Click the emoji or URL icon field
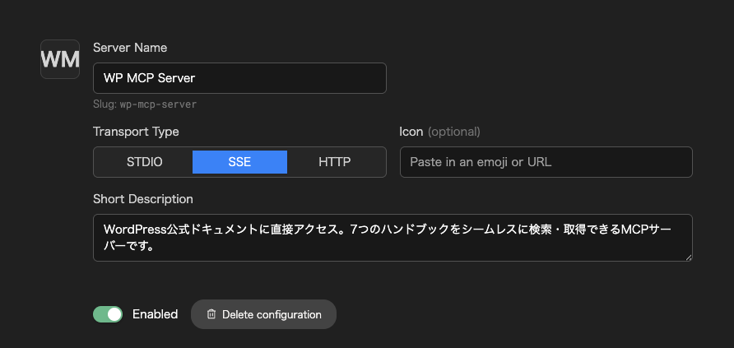The image size is (734, 348). (546, 162)
